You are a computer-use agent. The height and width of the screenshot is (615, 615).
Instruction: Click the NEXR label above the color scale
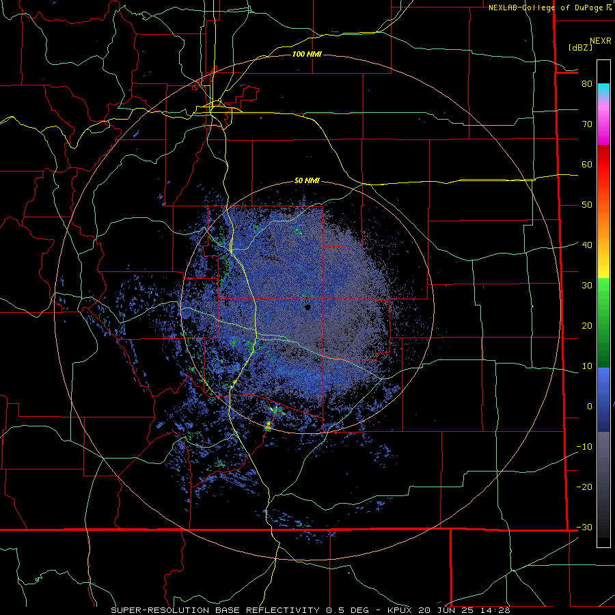tap(601, 41)
